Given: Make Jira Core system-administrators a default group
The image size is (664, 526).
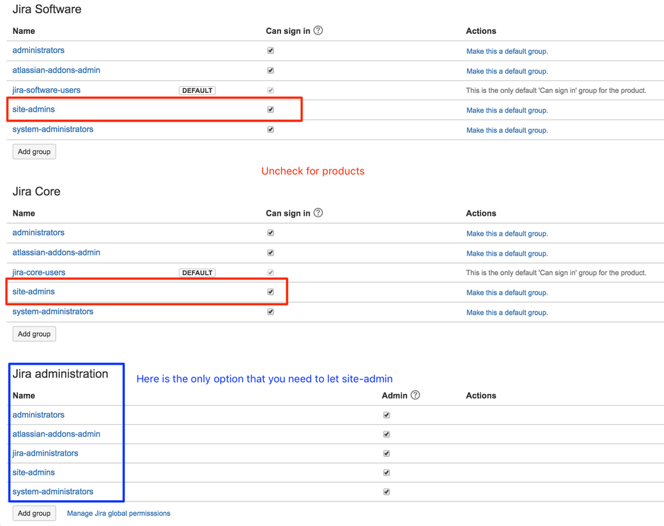Looking at the screenshot, I should [x=507, y=313].
